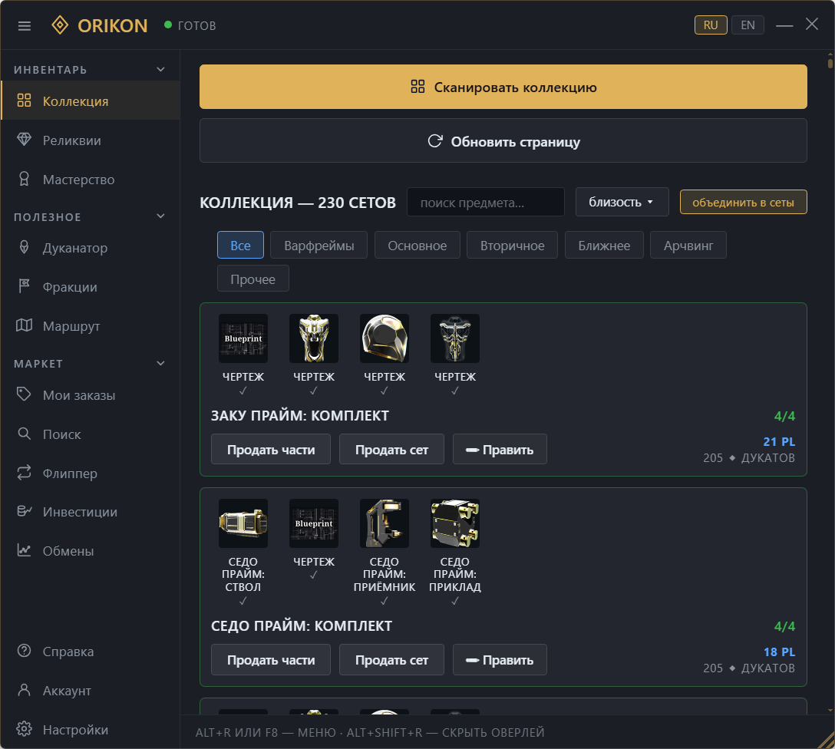Viewport: 835px width, 749px height.
Task: Click the Search magnifier icon in sidebar
Action: 24,434
